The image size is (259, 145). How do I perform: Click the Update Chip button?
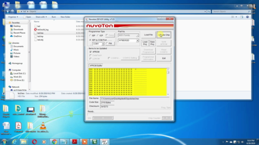click(164, 35)
